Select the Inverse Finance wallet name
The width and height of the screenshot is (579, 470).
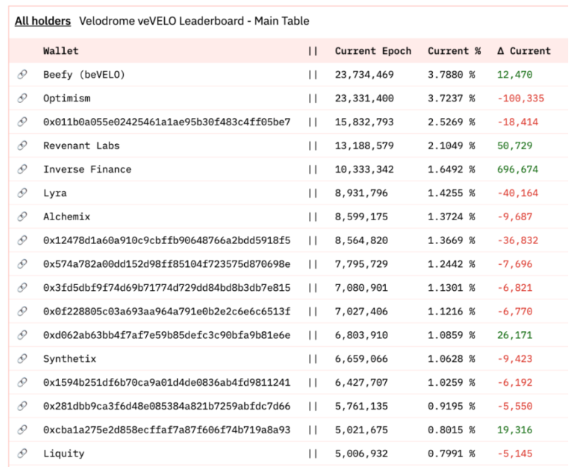click(x=87, y=169)
